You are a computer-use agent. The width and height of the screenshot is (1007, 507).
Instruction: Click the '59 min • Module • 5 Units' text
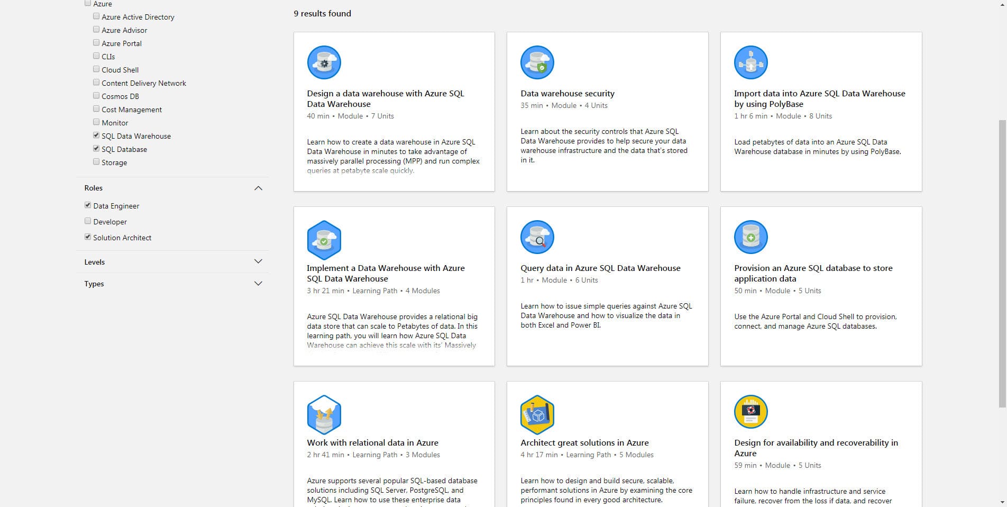coord(777,465)
